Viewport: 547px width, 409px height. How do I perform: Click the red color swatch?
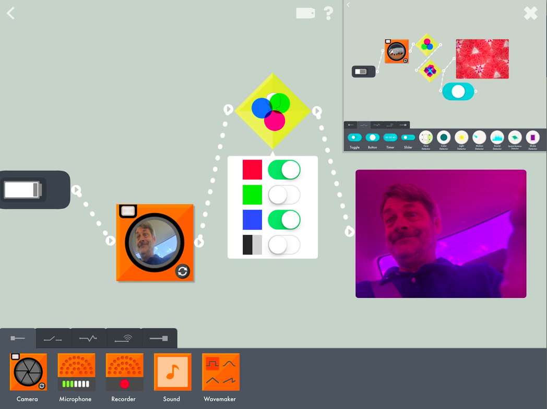[252, 170]
